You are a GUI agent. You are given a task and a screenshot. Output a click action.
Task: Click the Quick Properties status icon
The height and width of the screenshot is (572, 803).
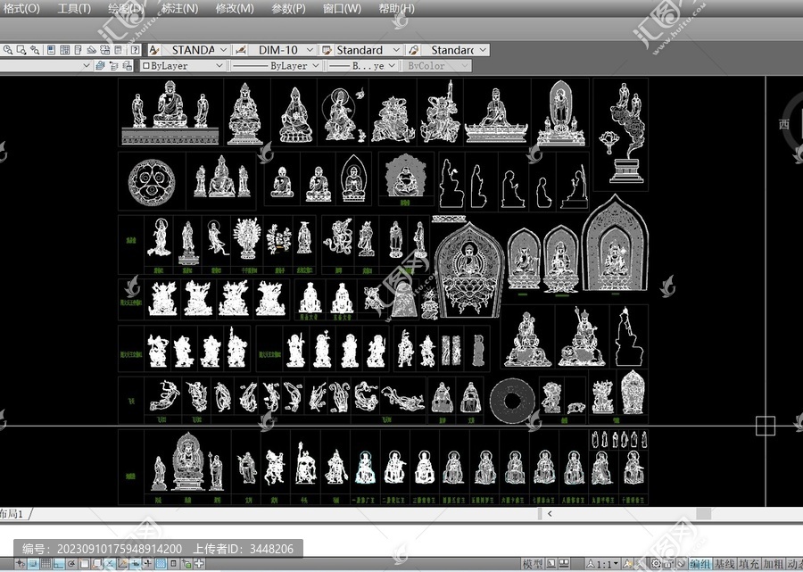click(x=174, y=564)
